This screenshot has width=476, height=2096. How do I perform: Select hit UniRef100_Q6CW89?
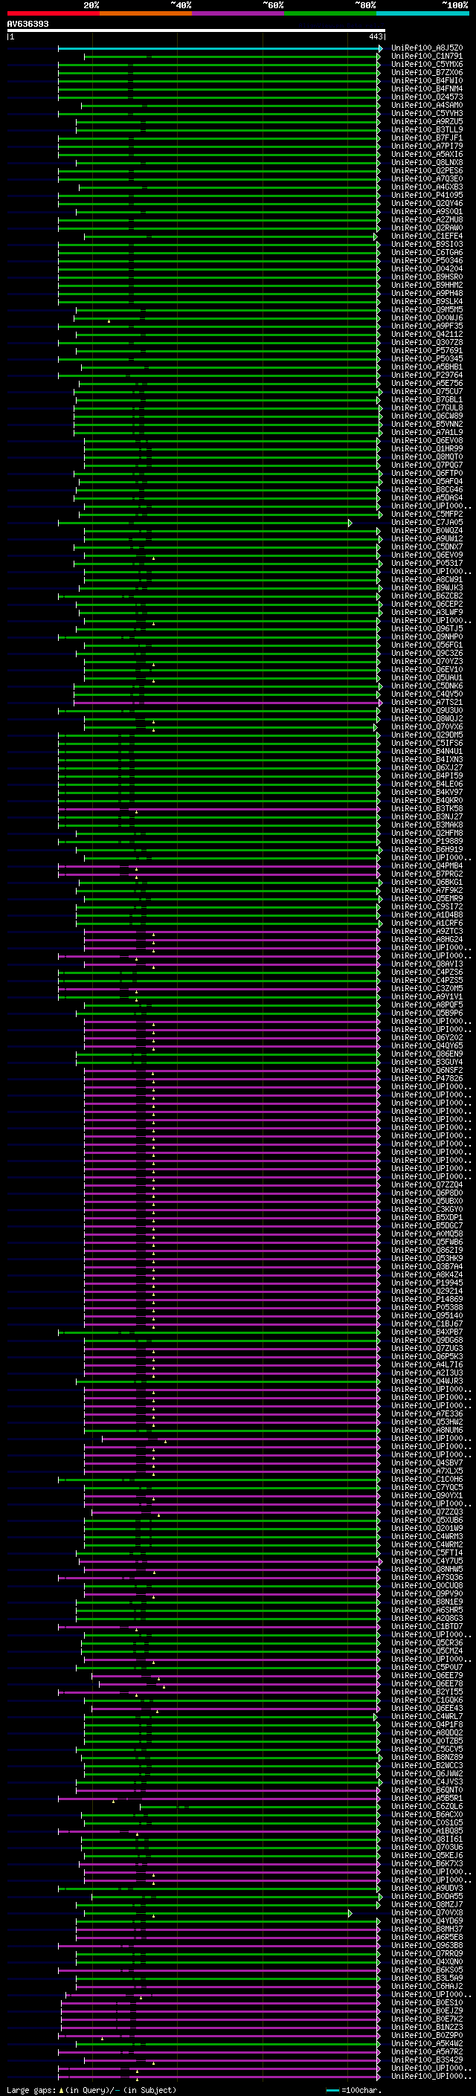coord(426,416)
